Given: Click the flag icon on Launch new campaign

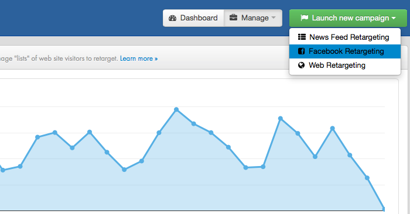Looking at the screenshot, I should (305, 18).
